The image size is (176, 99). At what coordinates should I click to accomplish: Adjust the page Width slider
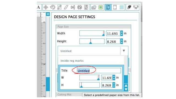coord(92,33)
